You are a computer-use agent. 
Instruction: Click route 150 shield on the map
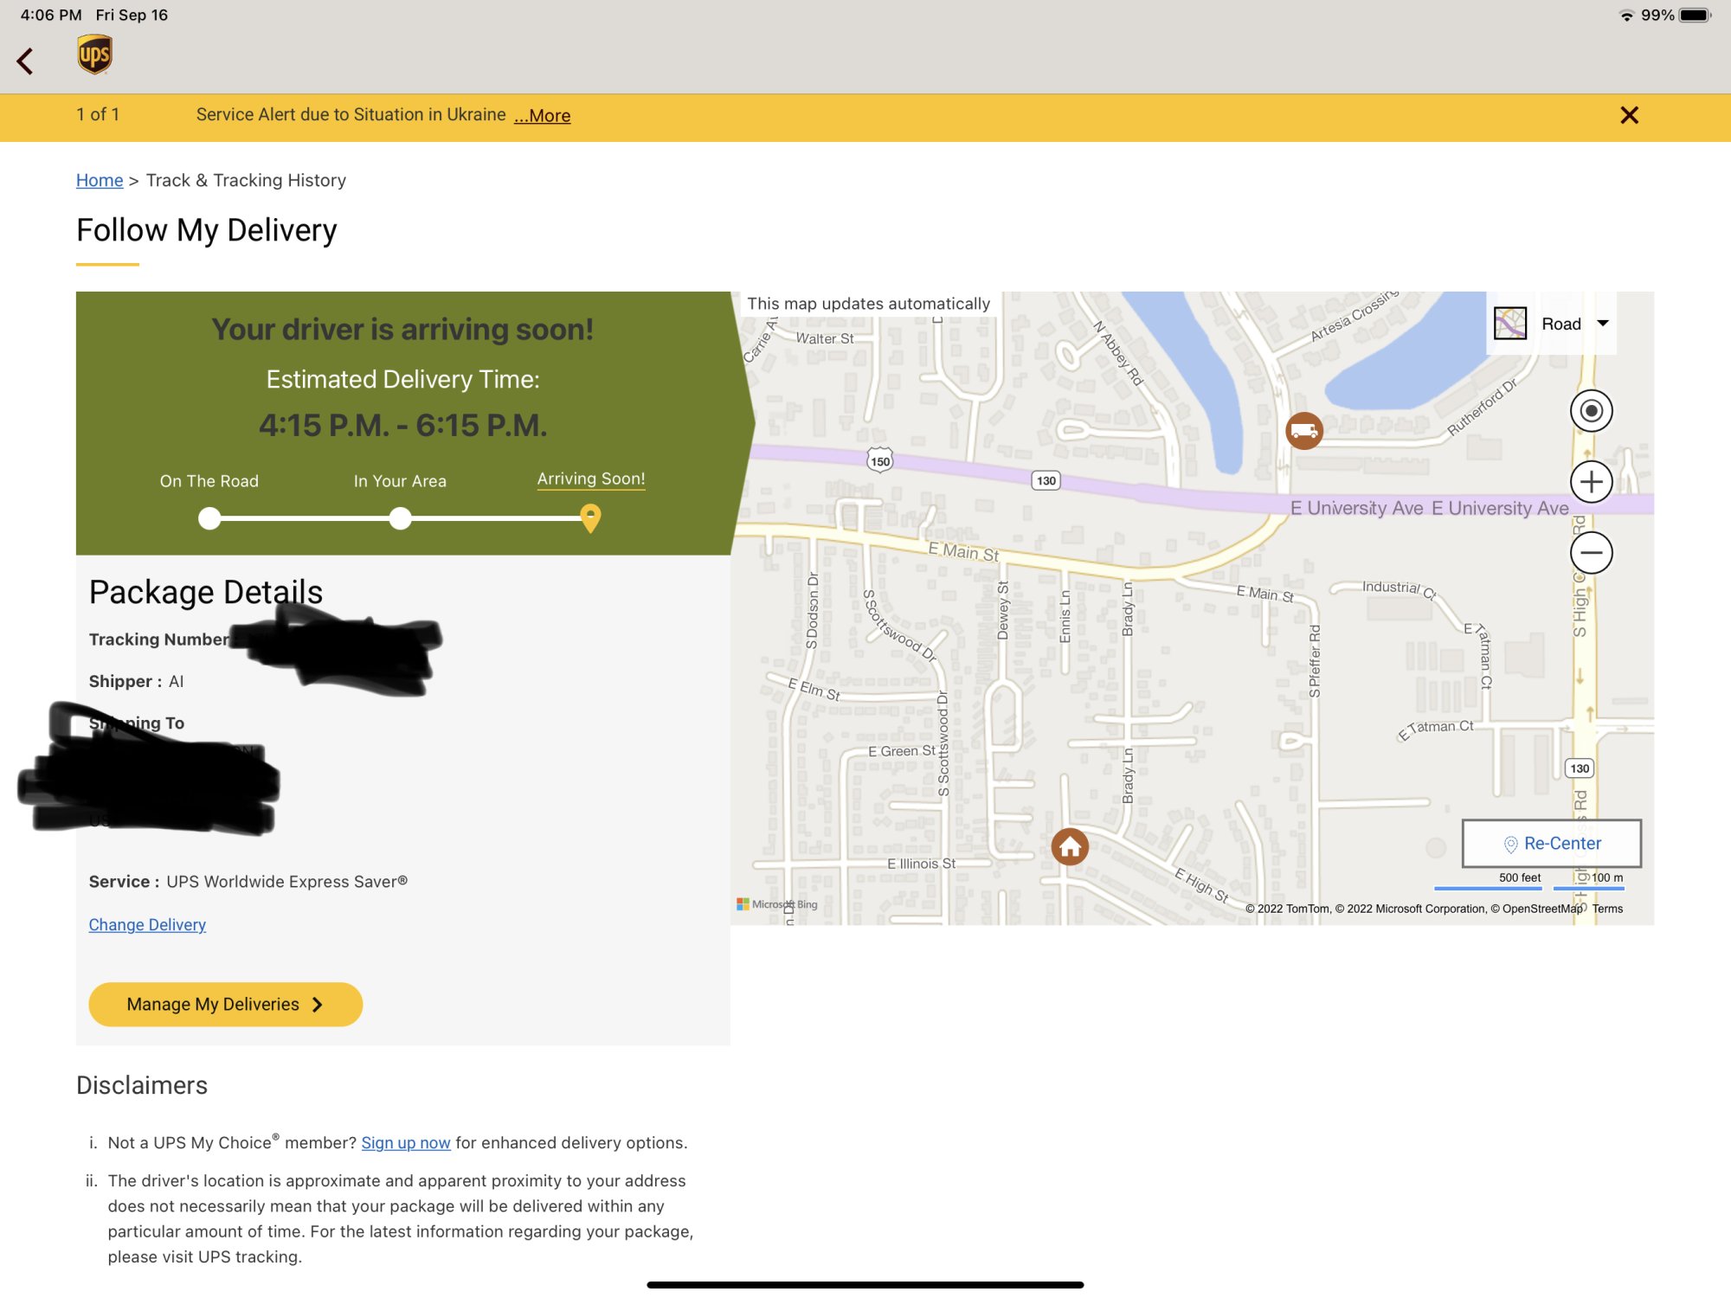tap(880, 461)
